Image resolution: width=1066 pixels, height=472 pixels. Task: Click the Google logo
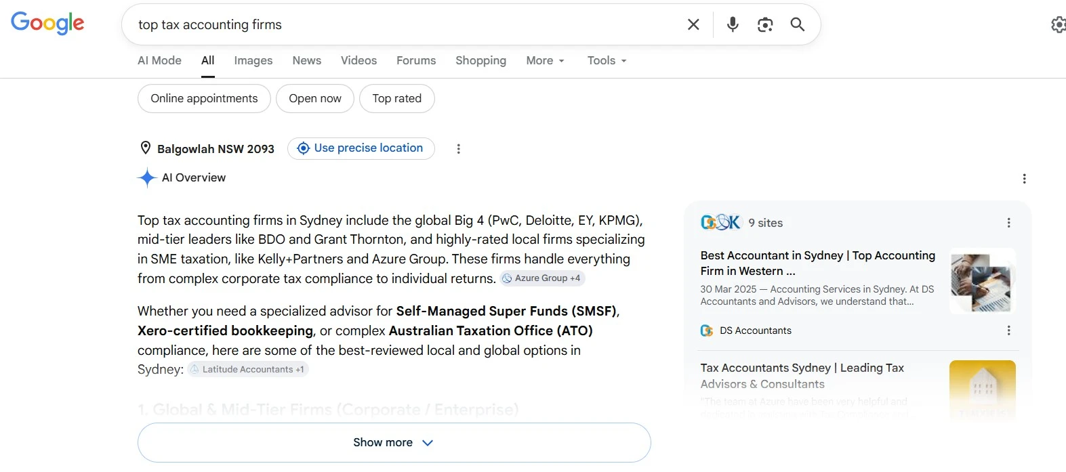click(x=47, y=24)
